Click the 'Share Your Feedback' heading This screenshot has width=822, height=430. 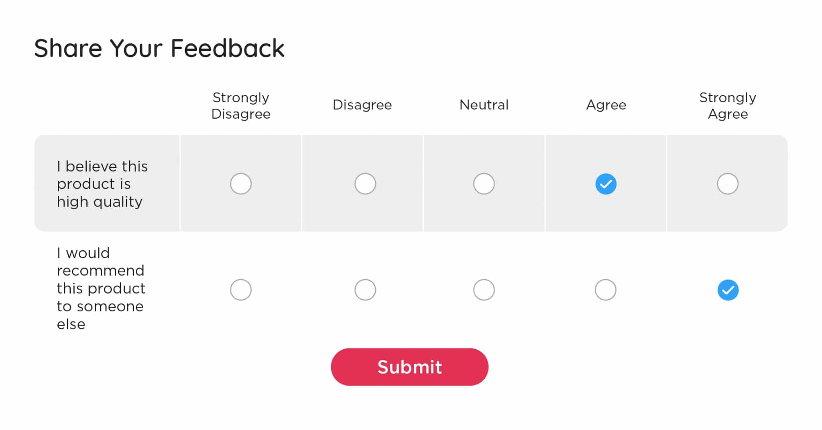point(160,48)
